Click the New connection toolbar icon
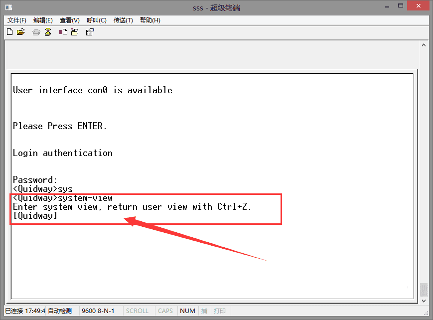This screenshot has height=320, width=433. 9,32
